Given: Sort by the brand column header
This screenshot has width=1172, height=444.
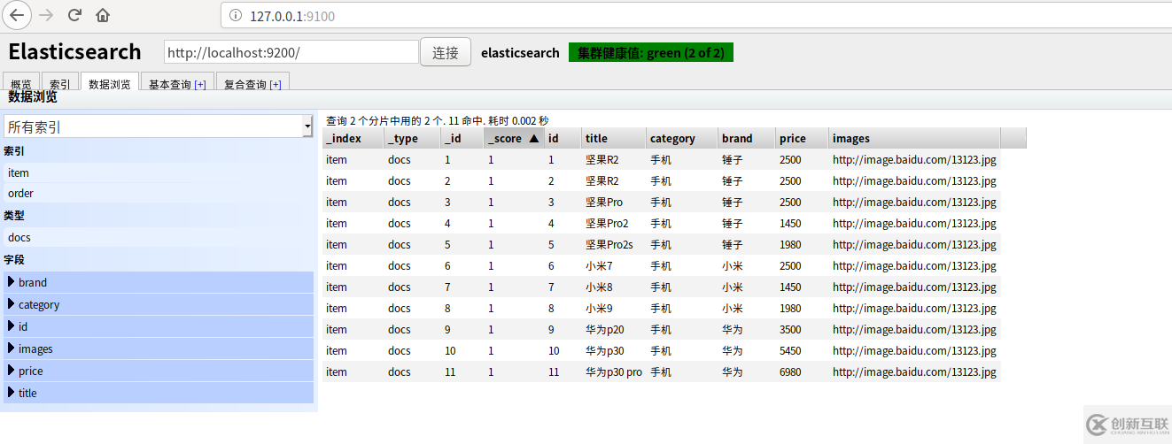Looking at the screenshot, I should tap(747, 138).
